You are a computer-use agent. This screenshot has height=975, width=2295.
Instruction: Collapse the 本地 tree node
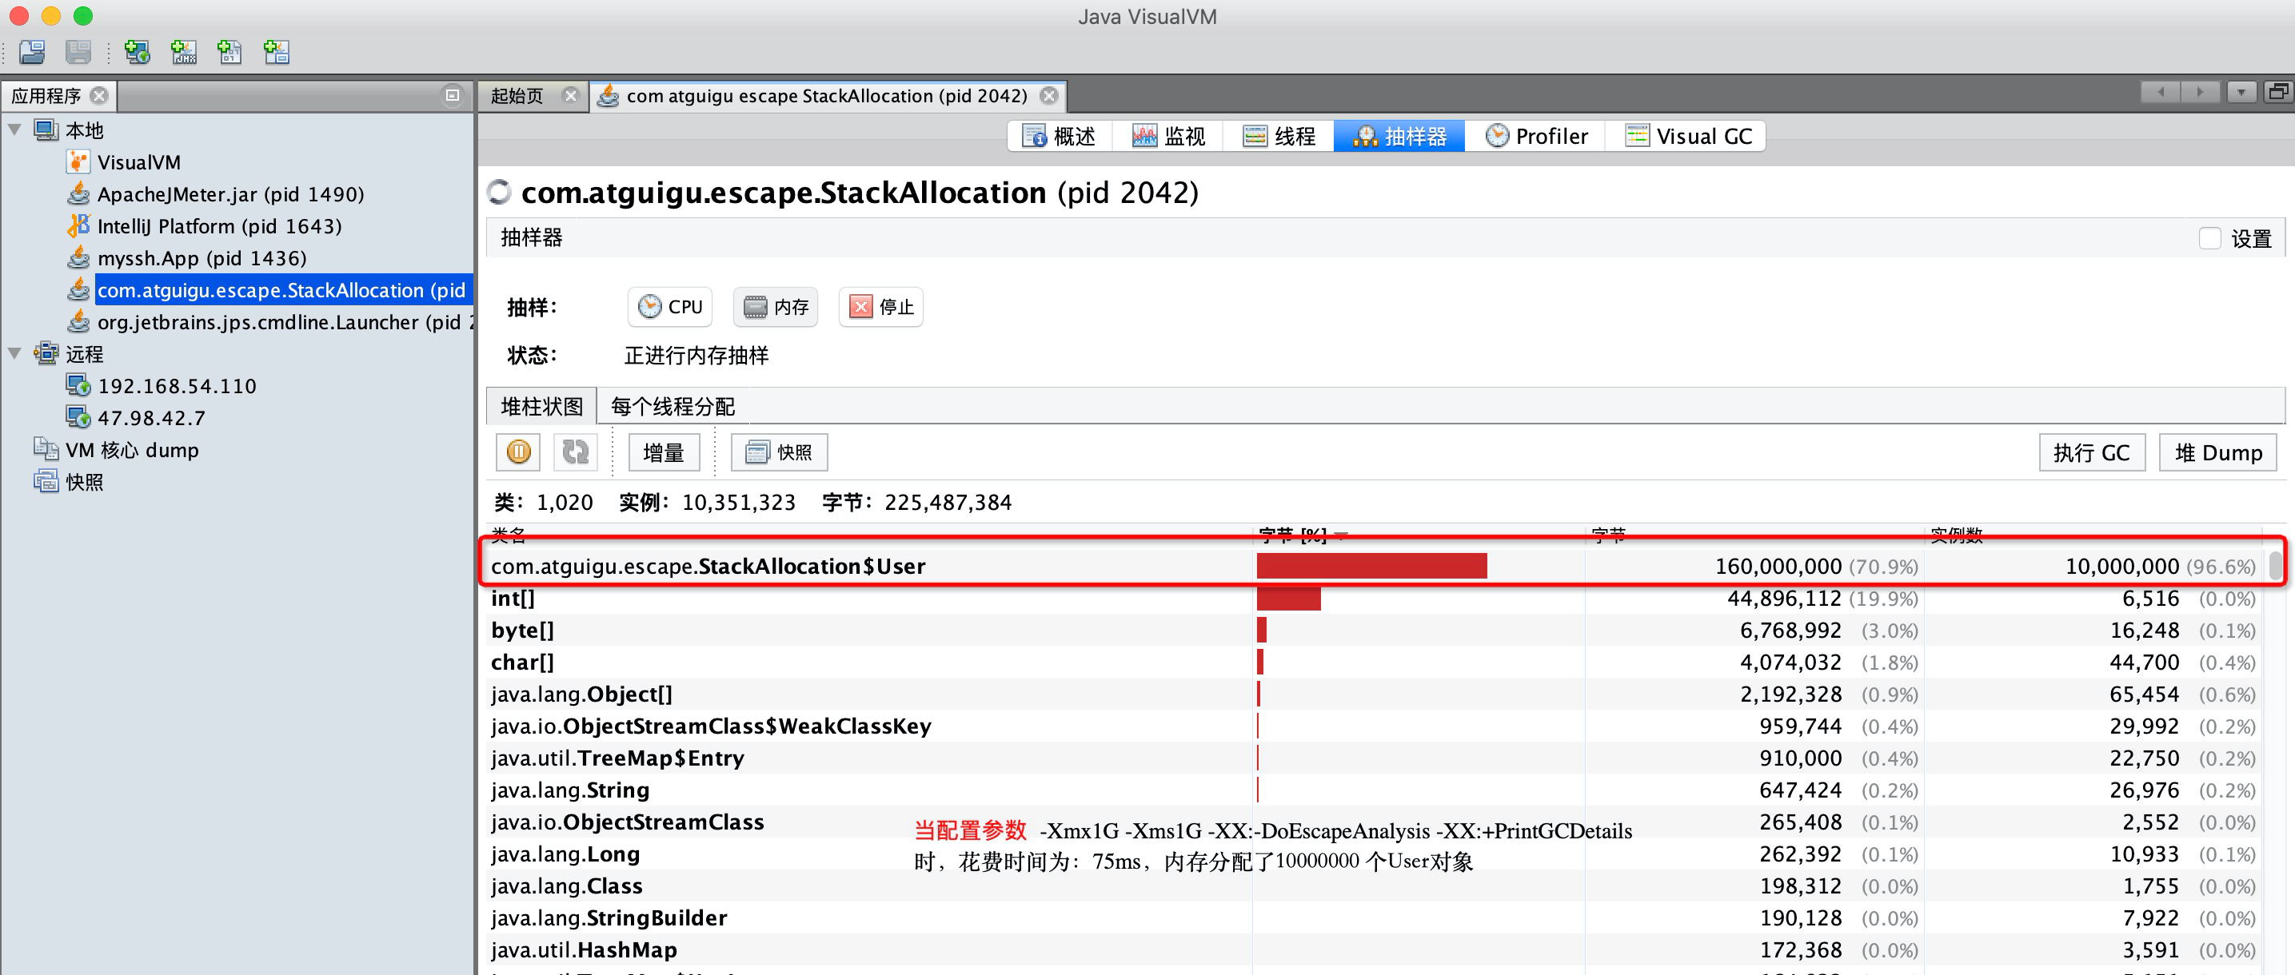(15, 130)
